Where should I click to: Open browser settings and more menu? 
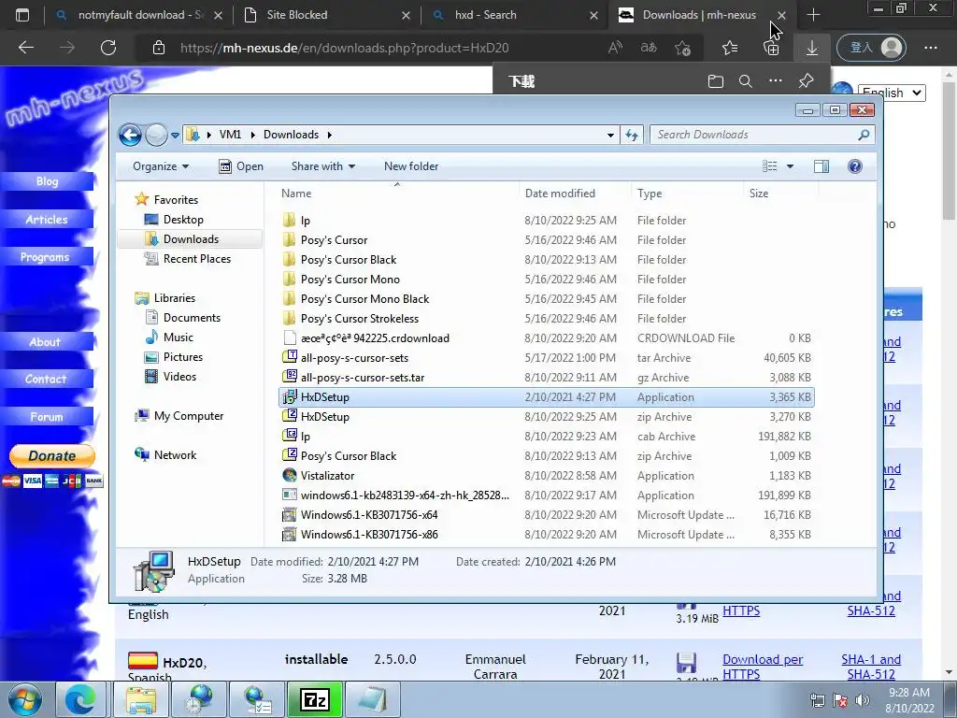[x=930, y=48]
